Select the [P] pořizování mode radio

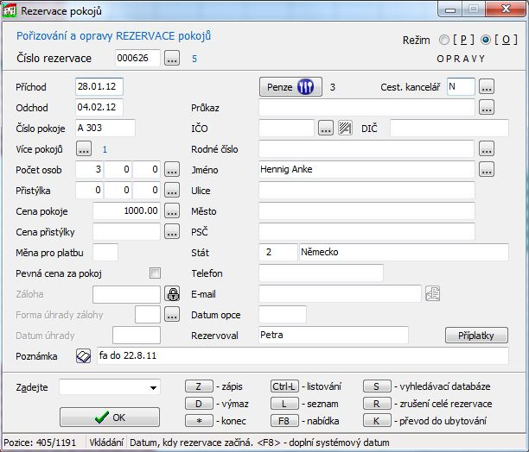[444, 40]
